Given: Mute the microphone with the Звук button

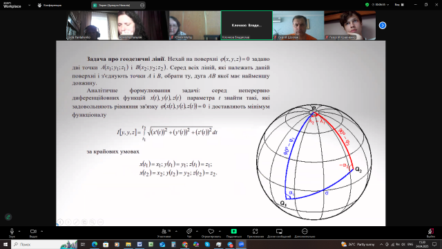Looking at the screenshot, I should click(12, 233).
